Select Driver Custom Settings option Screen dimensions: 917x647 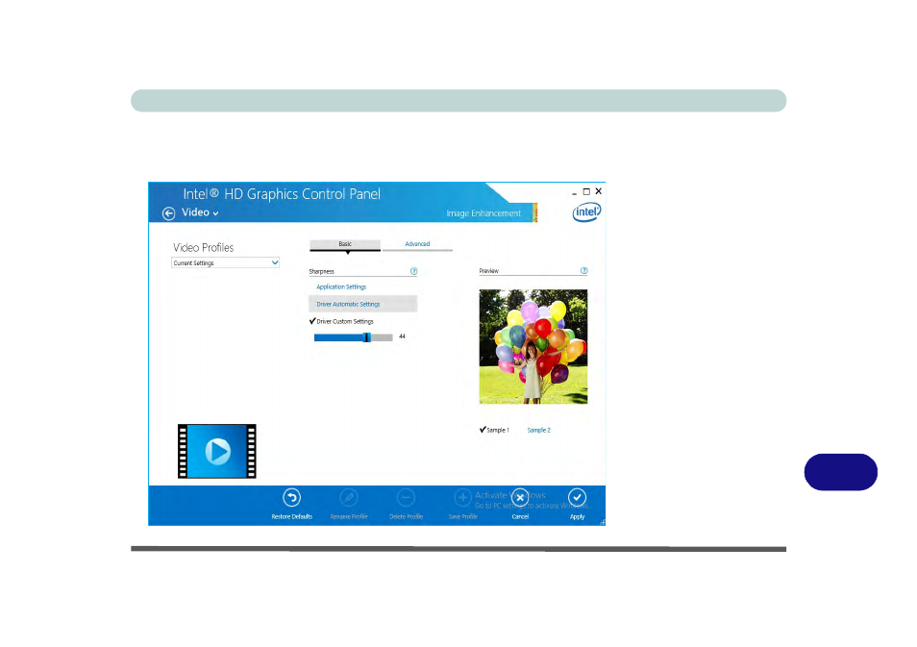(x=341, y=321)
